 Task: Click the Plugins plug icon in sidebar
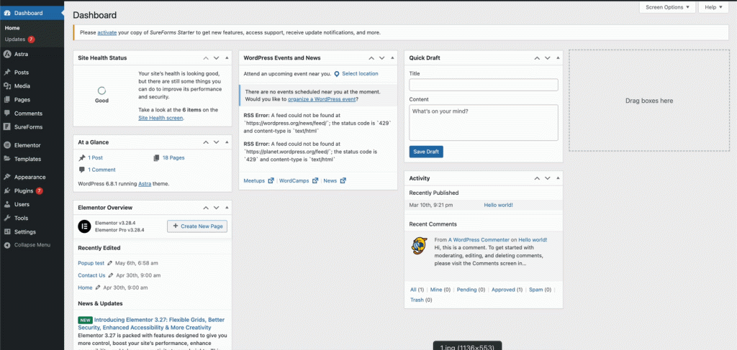point(7,191)
